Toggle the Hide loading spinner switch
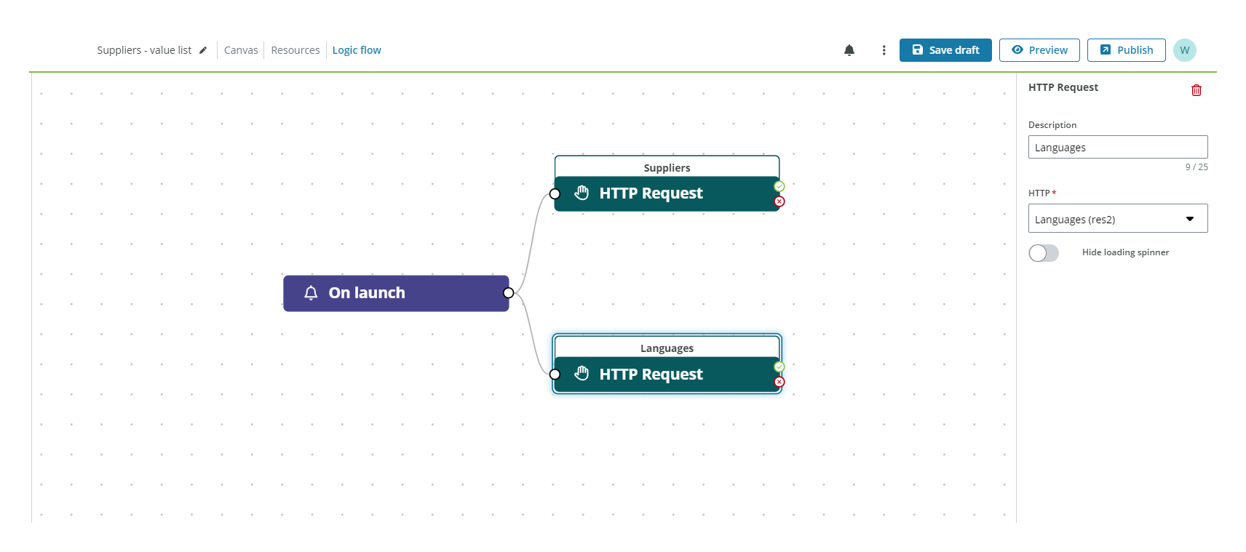Screen dimensions: 1246x552 point(1043,253)
